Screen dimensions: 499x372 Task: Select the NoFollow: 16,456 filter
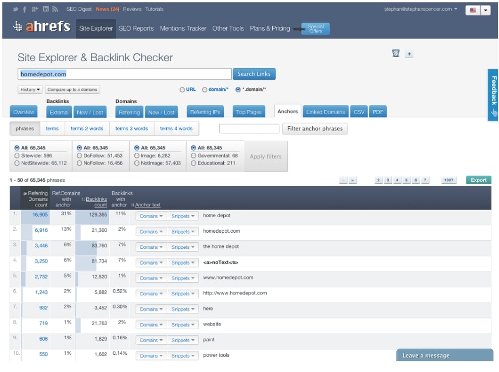80,163
